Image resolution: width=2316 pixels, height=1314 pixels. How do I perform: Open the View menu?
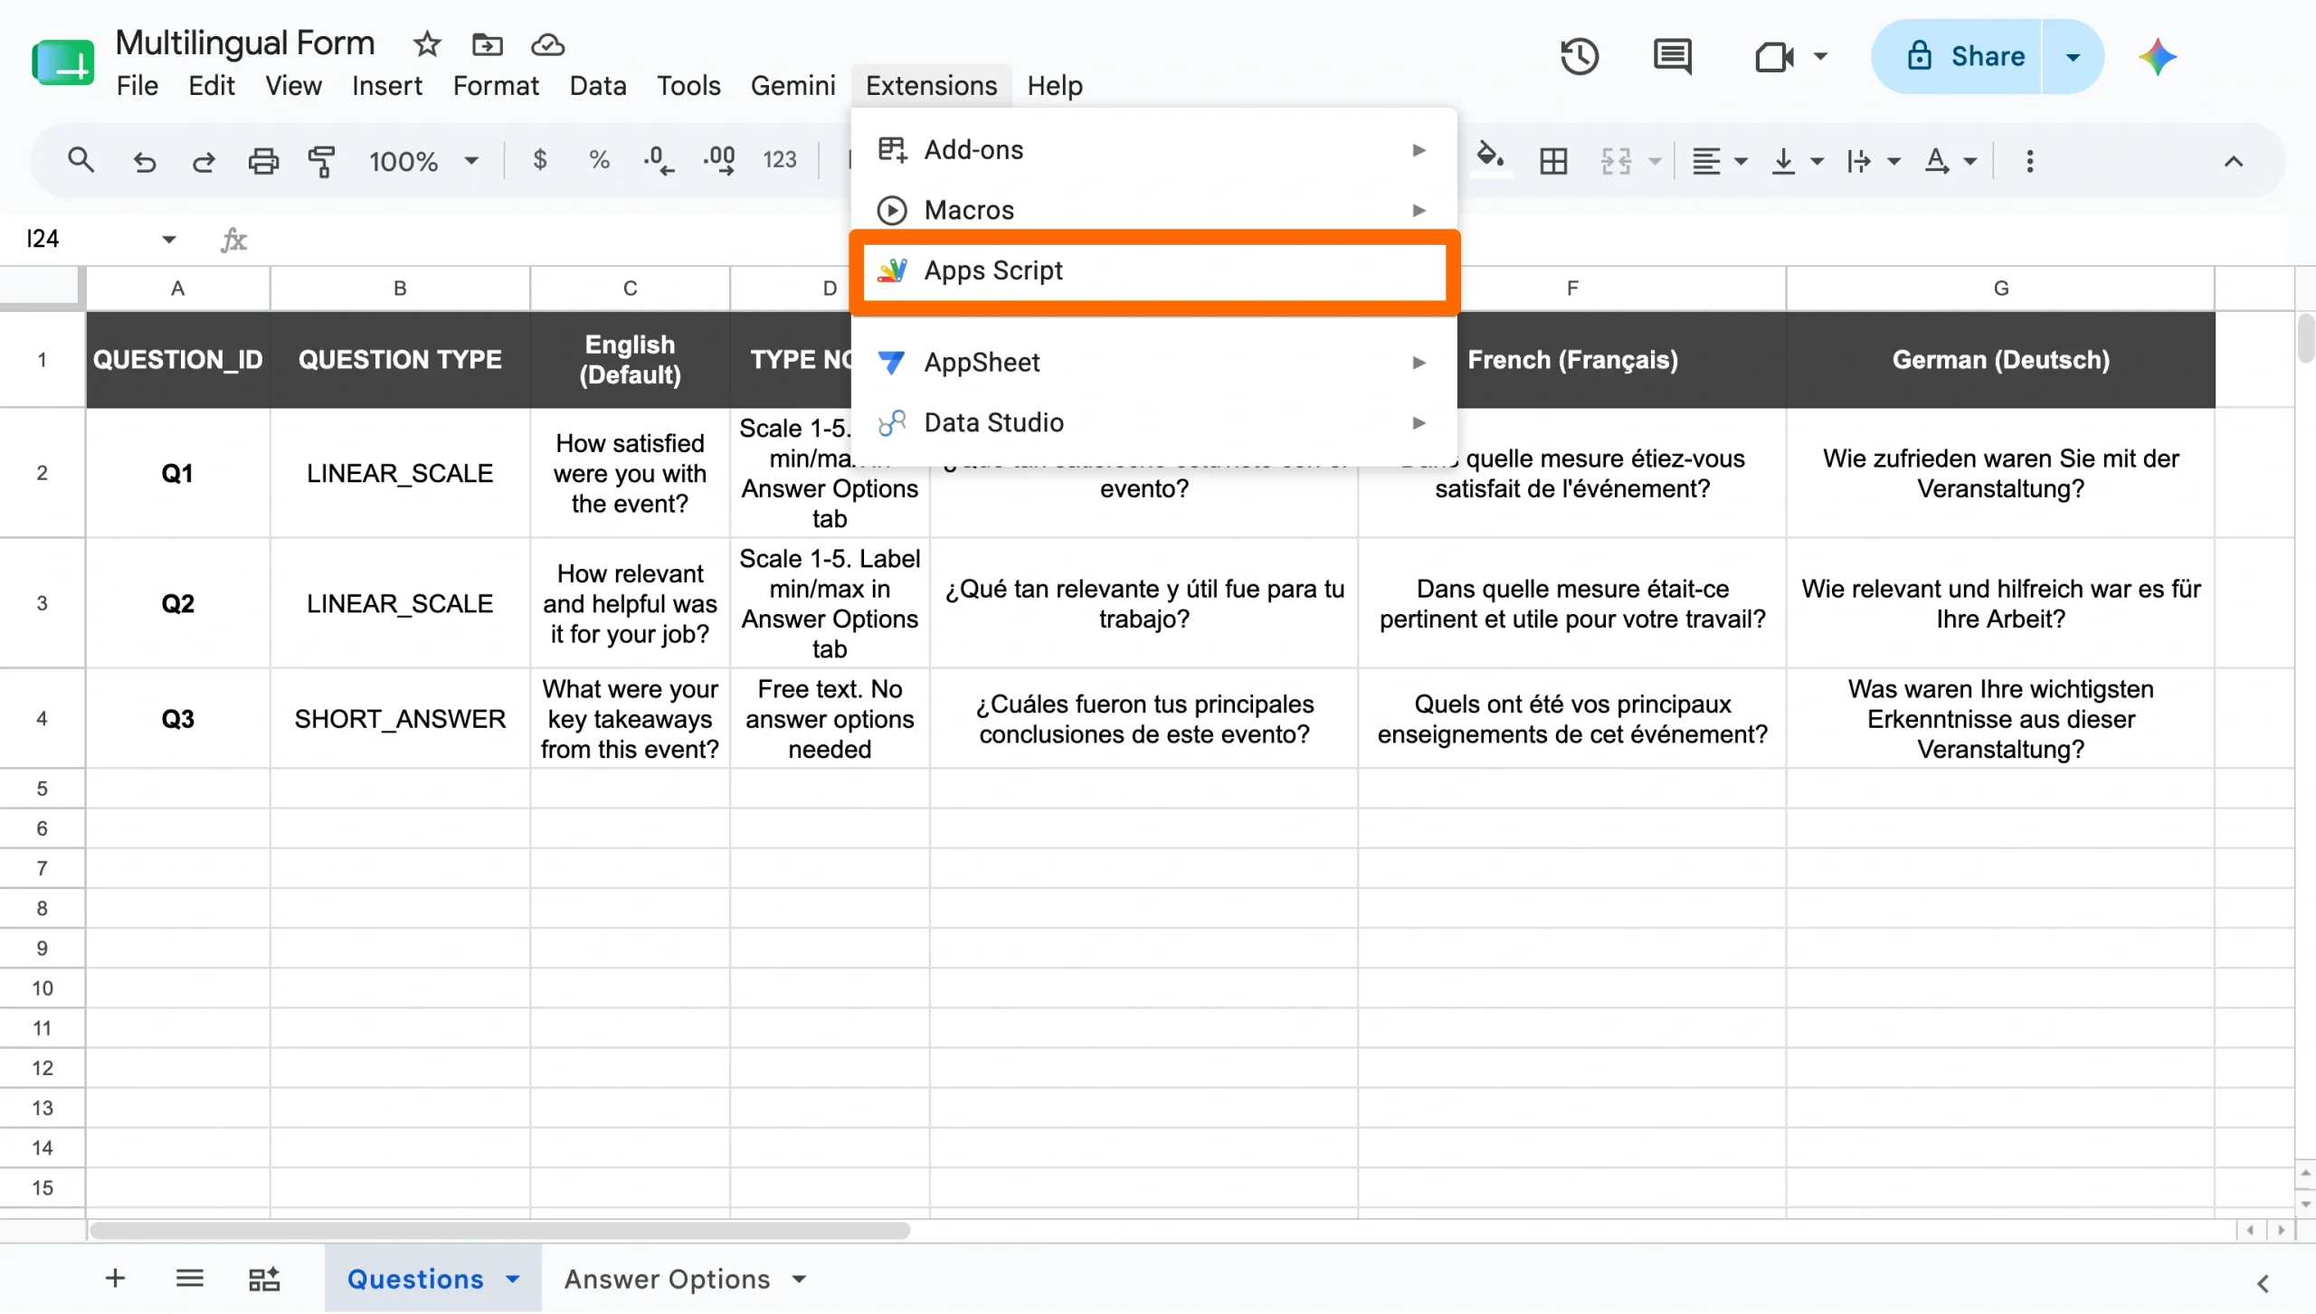[293, 86]
